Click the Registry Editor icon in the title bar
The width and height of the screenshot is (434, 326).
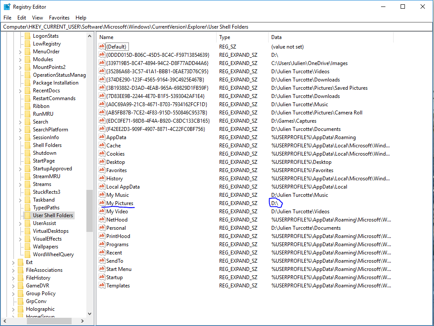coord(7,7)
